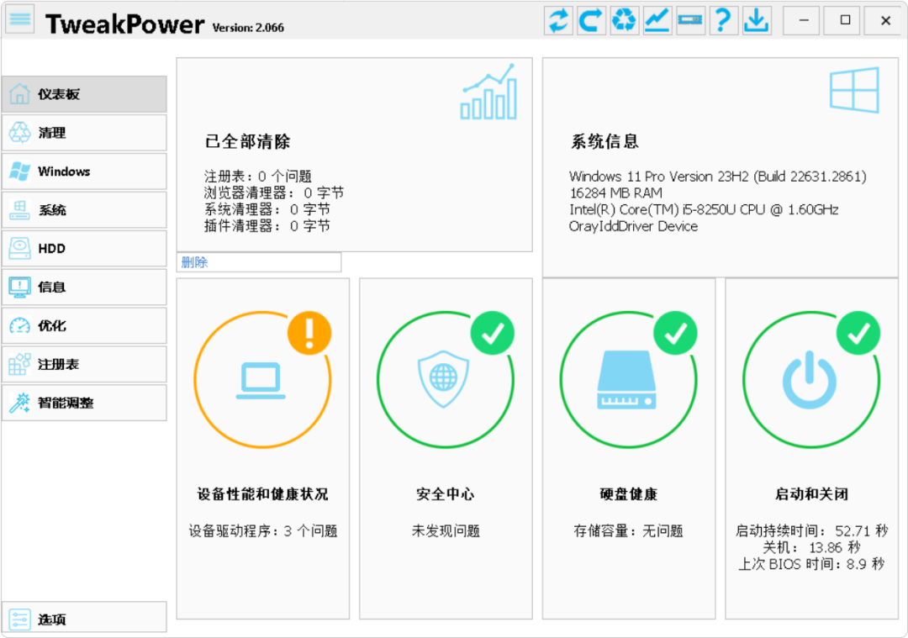
Task: Open the 设备性能和健康状况 card title
Action: (x=262, y=494)
